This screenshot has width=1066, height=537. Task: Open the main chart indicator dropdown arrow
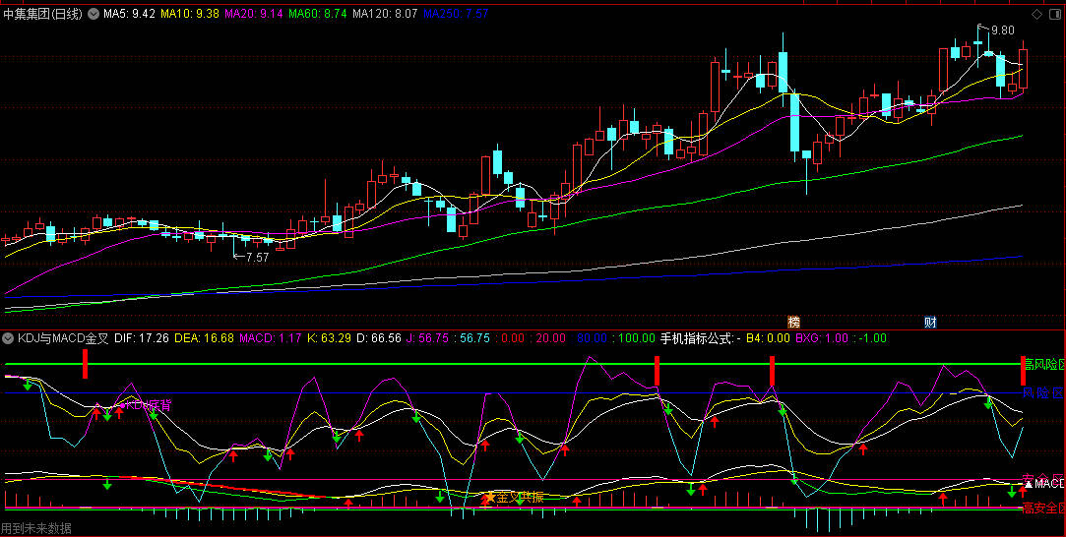click(94, 15)
